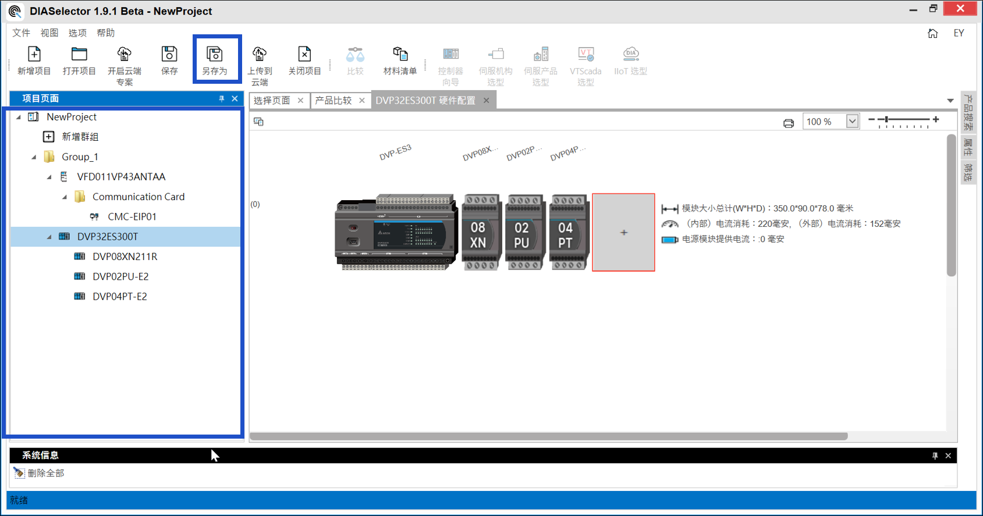Collapse the Communication Card folder
Image resolution: width=983 pixels, height=516 pixels.
(65, 197)
